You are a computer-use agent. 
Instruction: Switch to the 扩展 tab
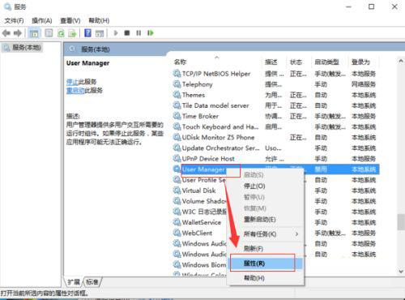pyautogui.click(x=74, y=282)
